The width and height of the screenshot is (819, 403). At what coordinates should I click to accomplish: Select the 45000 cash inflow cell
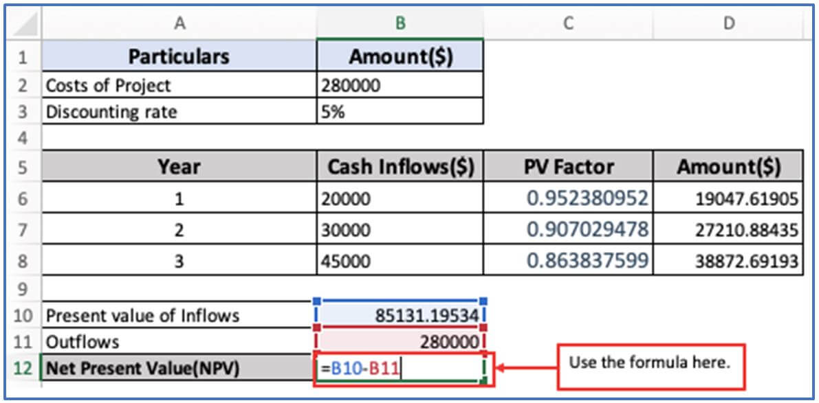point(400,260)
